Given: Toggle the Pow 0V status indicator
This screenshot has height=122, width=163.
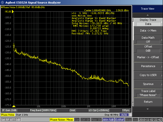Looking at the screenshot, I should [96, 120].
